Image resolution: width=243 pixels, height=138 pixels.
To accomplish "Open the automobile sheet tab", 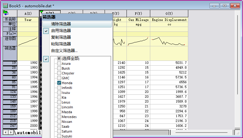I will tap(28, 133).
